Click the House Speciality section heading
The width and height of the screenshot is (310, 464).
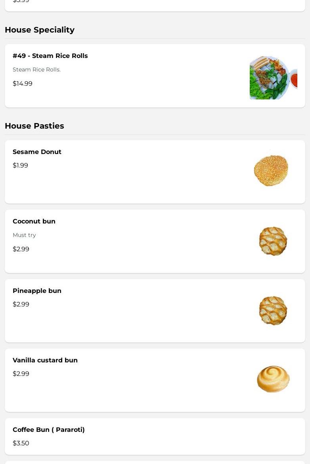click(40, 30)
